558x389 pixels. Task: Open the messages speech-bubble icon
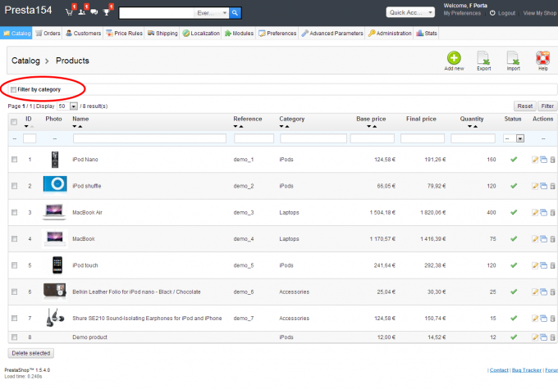94,12
